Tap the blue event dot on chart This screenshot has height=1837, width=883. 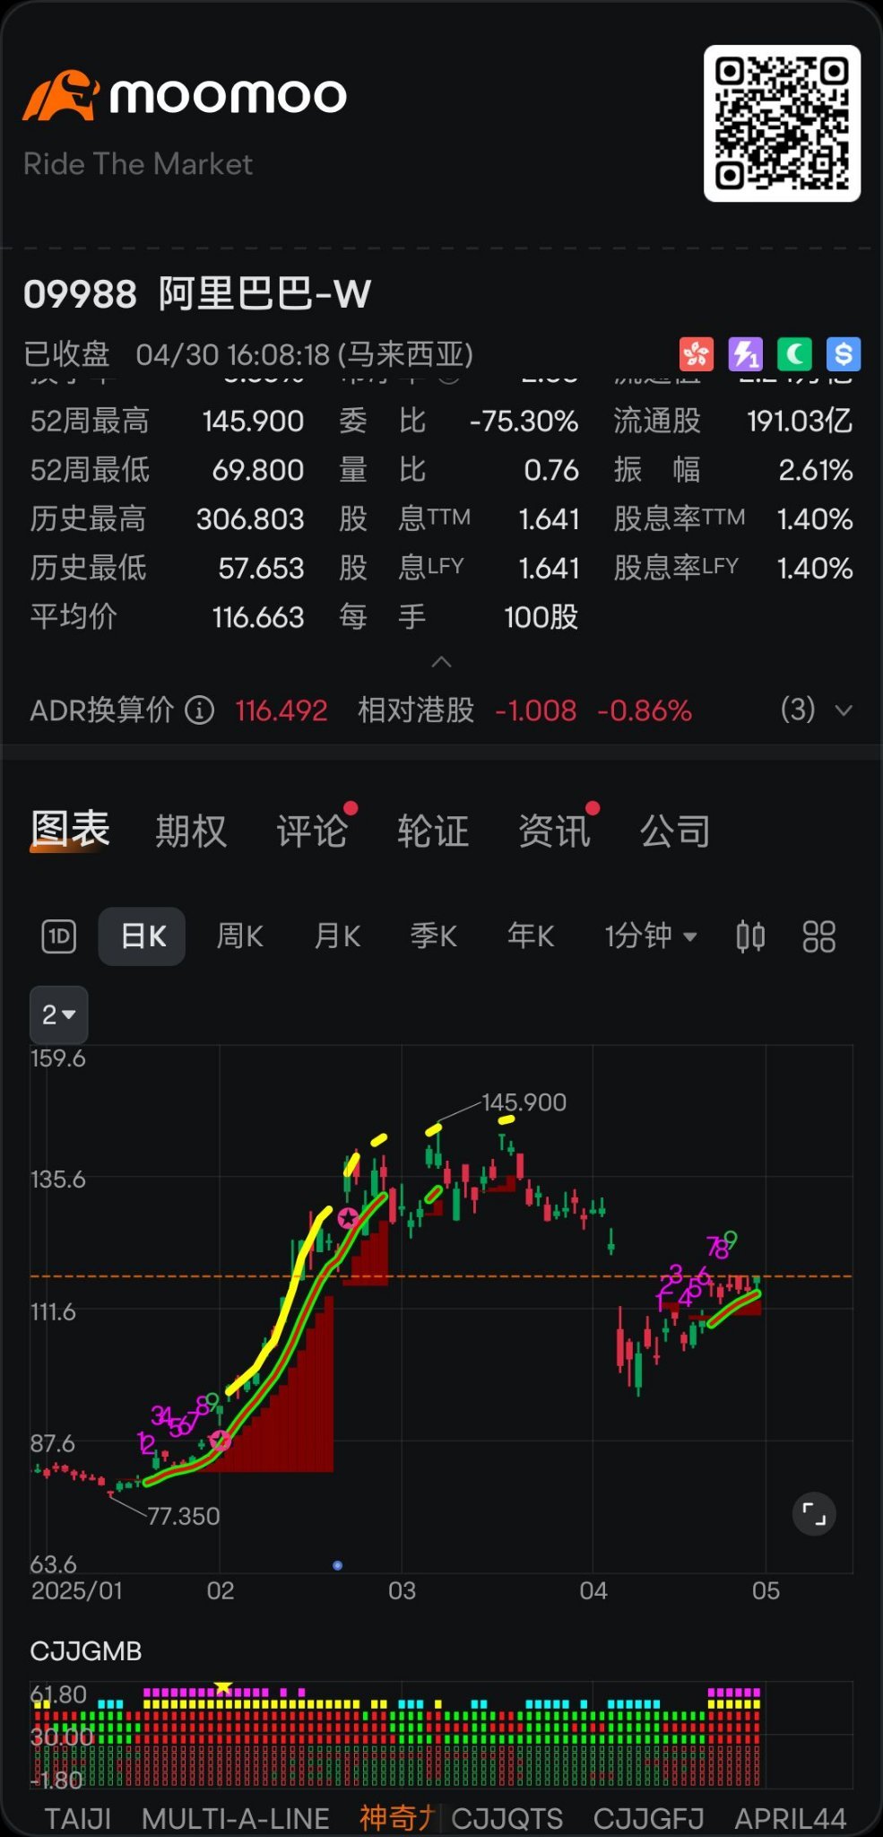[337, 1565]
